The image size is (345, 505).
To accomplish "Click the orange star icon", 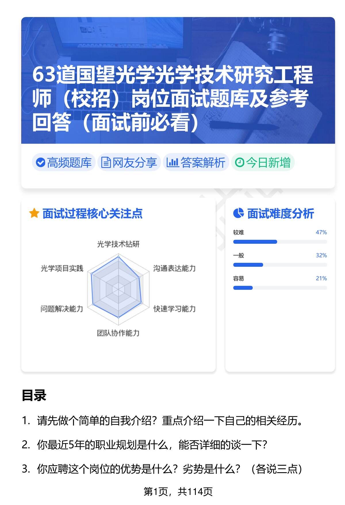I will (34, 214).
